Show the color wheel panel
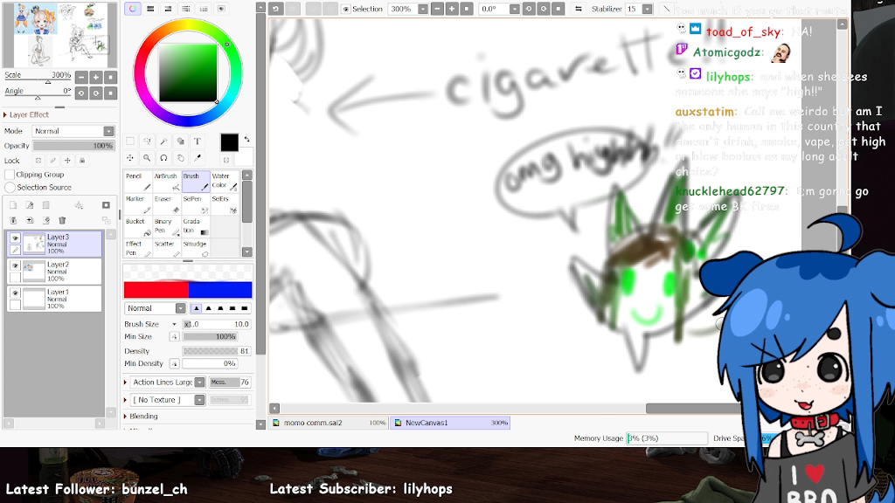This screenshot has height=503, width=895. (x=133, y=9)
